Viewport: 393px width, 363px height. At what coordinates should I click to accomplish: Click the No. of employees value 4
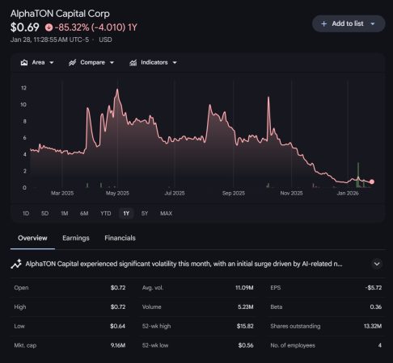[380, 345]
